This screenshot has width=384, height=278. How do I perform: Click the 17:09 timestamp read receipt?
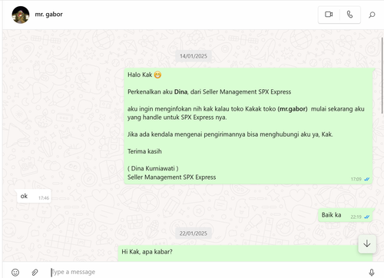[x=360, y=179]
